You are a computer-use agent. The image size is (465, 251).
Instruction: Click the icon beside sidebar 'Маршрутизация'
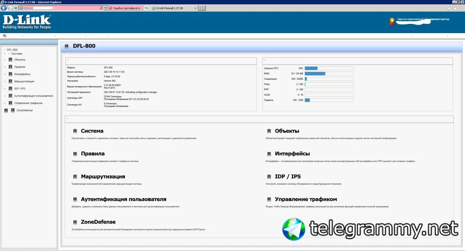[11, 81]
